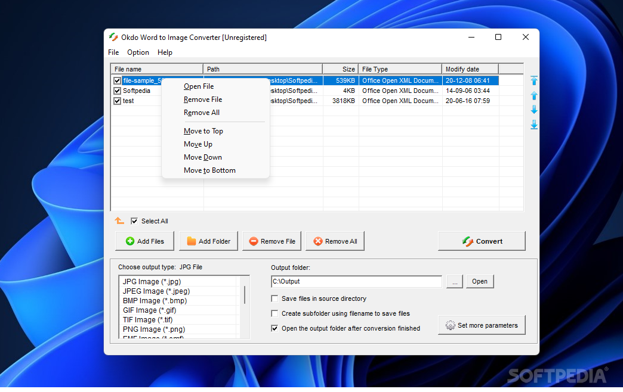This screenshot has height=392, width=623.
Task: Close the Okdo converter window
Action: tap(525, 37)
